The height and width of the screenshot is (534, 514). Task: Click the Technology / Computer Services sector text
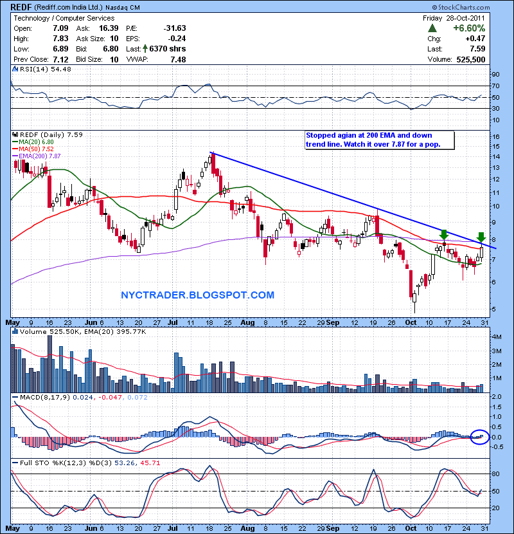click(64, 19)
